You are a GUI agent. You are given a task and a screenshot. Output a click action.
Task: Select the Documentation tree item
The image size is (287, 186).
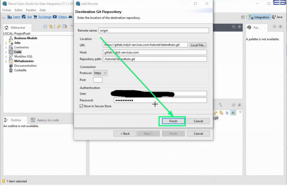(25, 66)
